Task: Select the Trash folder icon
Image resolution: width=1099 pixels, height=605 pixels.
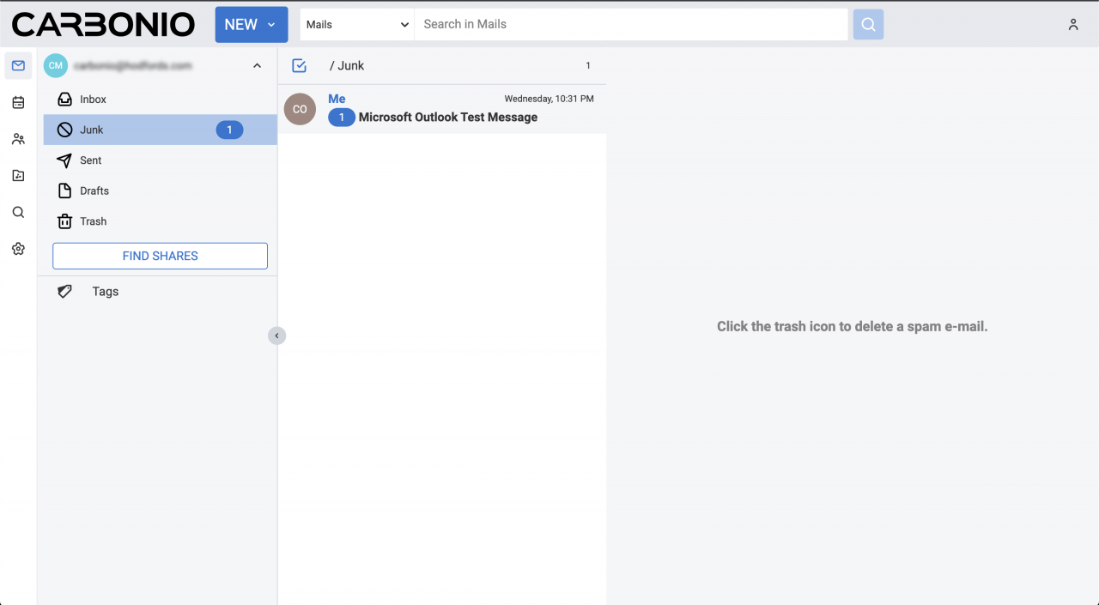Action: pos(65,221)
